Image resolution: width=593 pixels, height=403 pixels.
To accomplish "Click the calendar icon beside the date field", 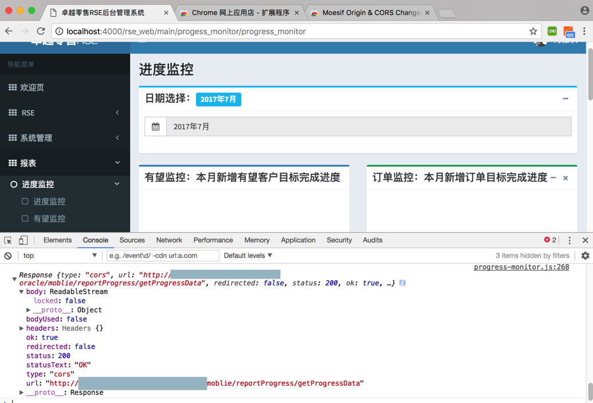I will [x=155, y=126].
